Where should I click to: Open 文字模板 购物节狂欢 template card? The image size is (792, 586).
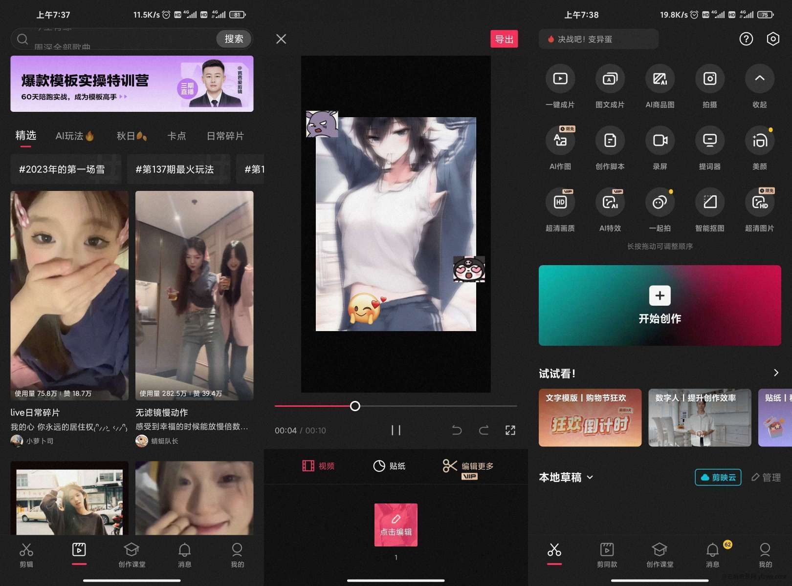(590, 418)
